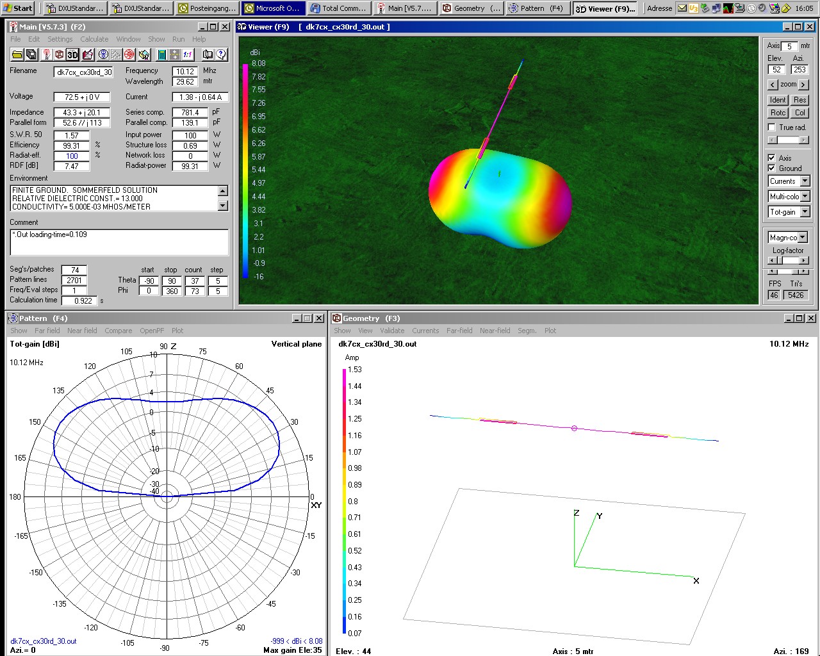Expand the Currents dropdown
Image resolution: width=820 pixels, height=656 pixels.
point(805,181)
